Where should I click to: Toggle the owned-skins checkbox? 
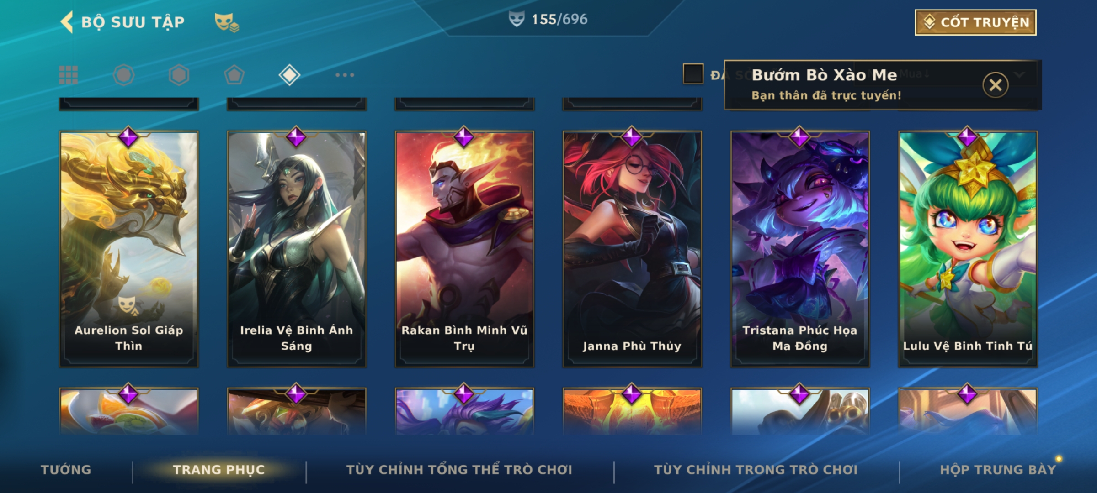coord(693,73)
